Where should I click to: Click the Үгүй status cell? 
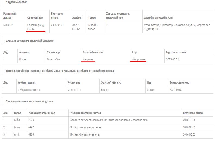pos(16,134)
